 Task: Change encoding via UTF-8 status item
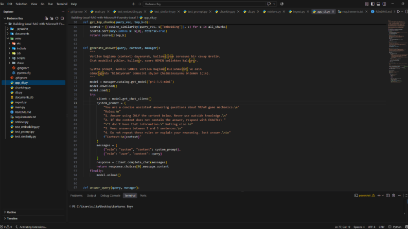pos(371,227)
